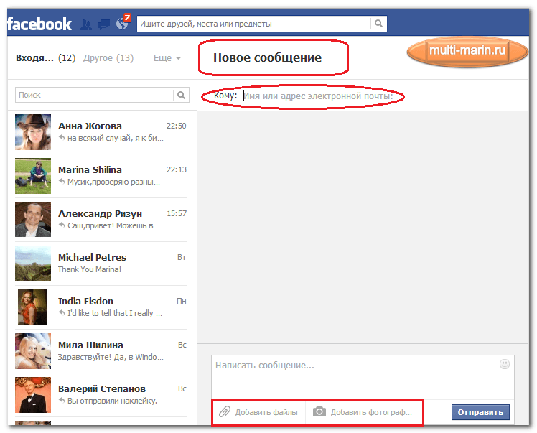Click the paperclip Add files icon
537x433 pixels.
tap(225, 411)
